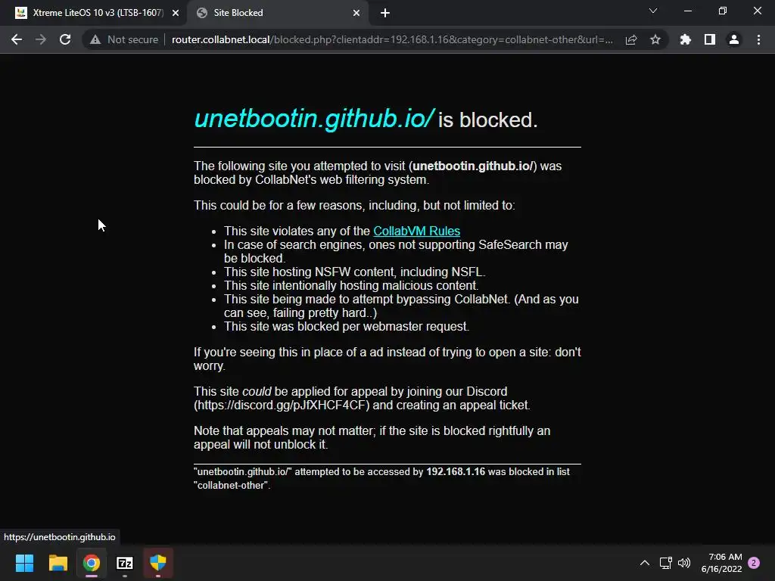Screen dimensions: 775x581
Task: Follow the CollabVM Rules link
Action: pos(417,231)
